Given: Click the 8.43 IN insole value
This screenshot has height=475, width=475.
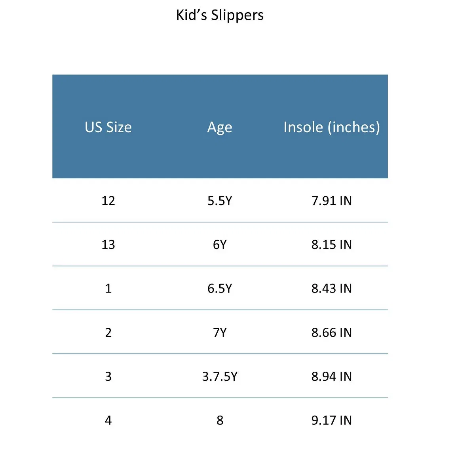Looking at the screenshot, I should (x=332, y=289).
